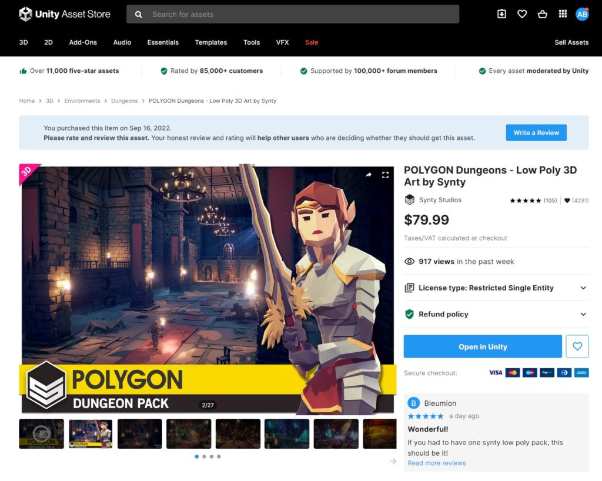Open the downloads icon in header
This screenshot has width=602, height=481.
pyautogui.click(x=501, y=14)
